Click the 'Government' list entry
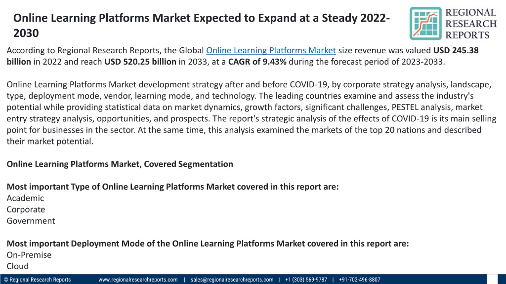 (x=31, y=221)
